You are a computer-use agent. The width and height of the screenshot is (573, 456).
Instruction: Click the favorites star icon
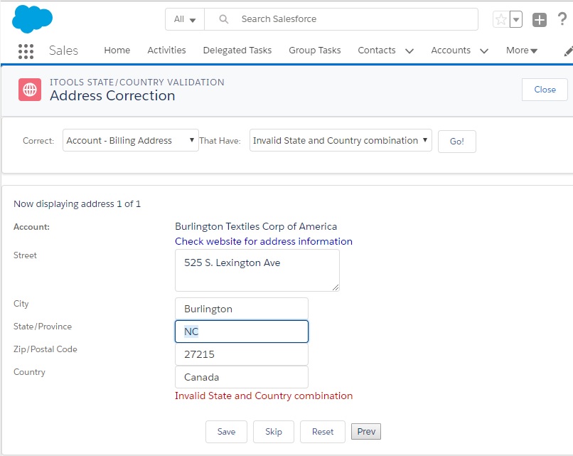tap(501, 19)
